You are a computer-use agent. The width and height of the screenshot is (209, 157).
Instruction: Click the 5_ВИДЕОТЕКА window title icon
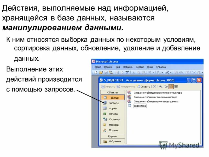tap(101, 80)
